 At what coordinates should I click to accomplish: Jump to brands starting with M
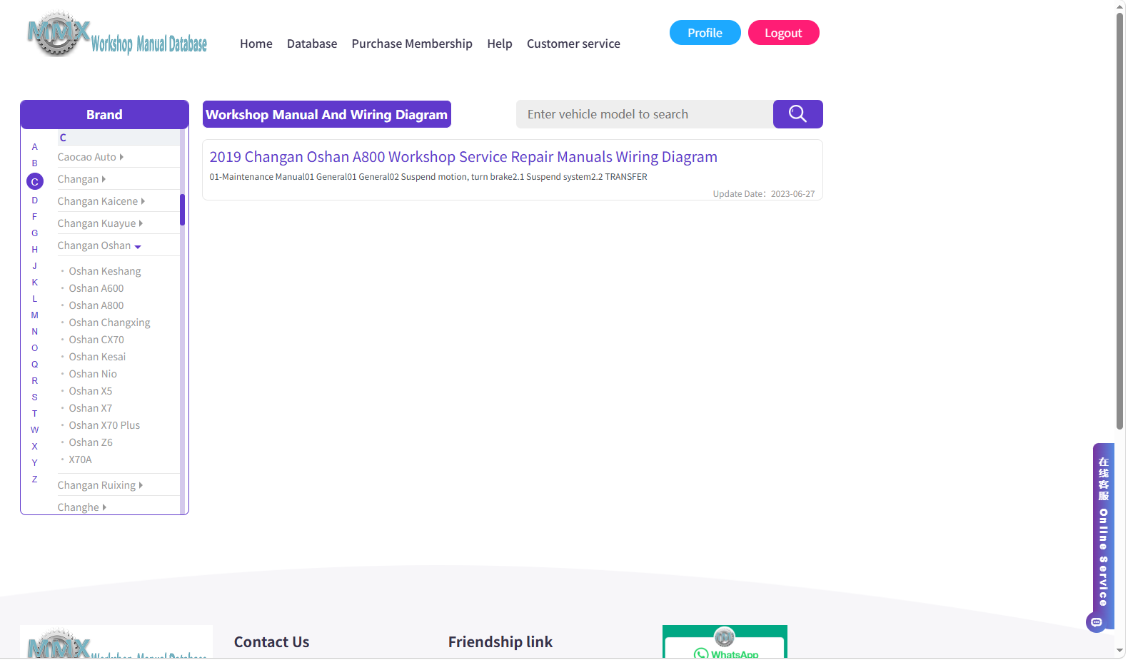(x=34, y=315)
